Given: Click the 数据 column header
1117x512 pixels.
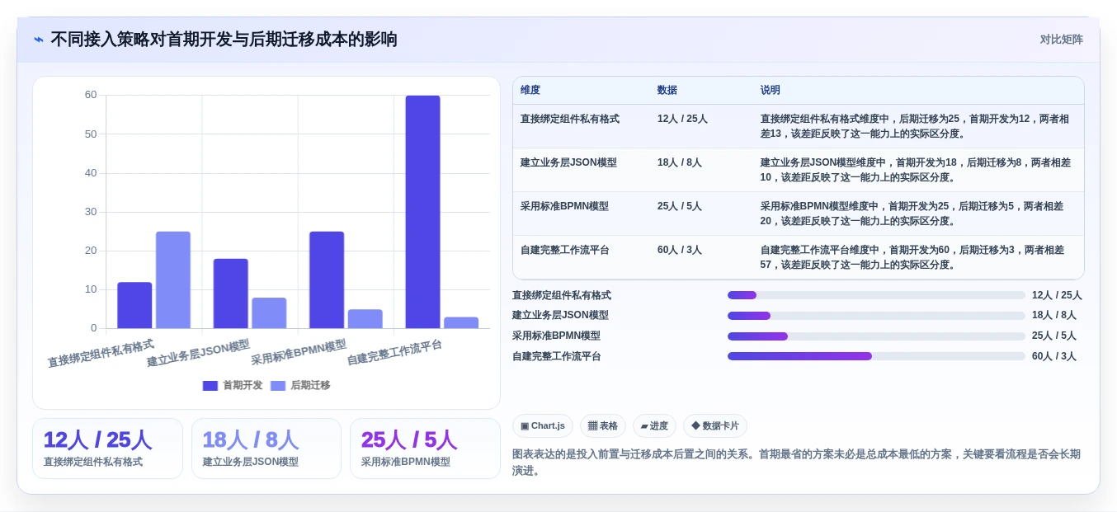Looking at the screenshot, I should (x=667, y=91).
